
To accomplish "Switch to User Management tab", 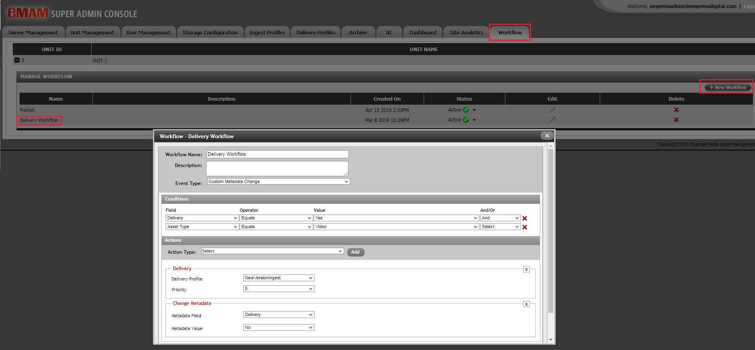I will [x=148, y=32].
